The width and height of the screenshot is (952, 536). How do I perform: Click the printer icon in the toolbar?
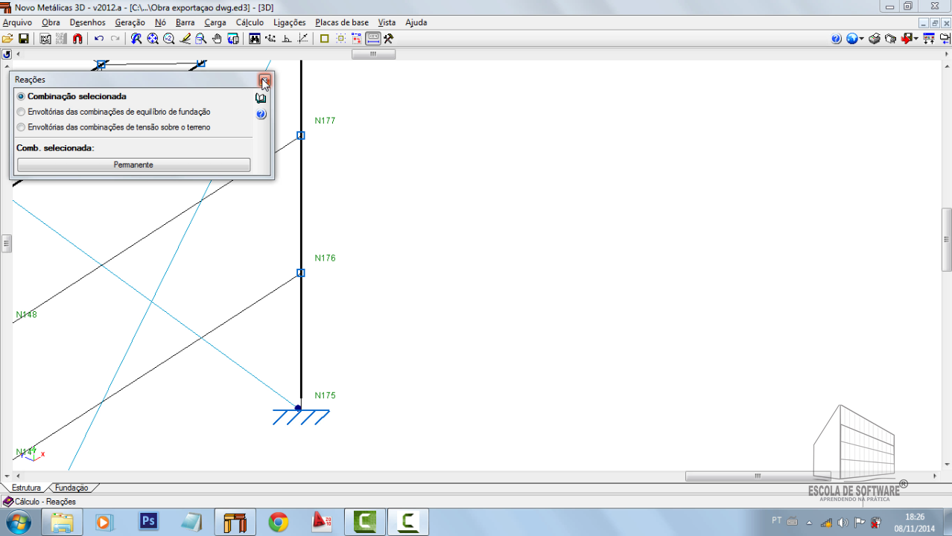tap(875, 39)
